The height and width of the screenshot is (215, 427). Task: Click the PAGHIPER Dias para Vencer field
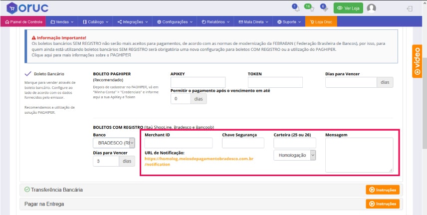351,82
